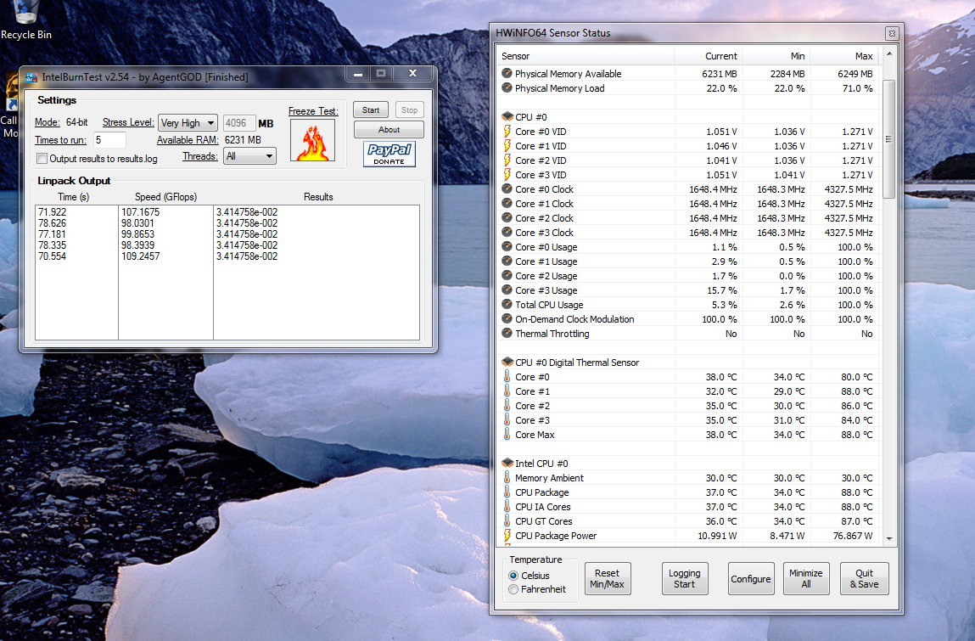975x641 pixels.
Task: Click the thermometer icon beside Core Max
Action: pyautogui.click(x=507, y=435)
